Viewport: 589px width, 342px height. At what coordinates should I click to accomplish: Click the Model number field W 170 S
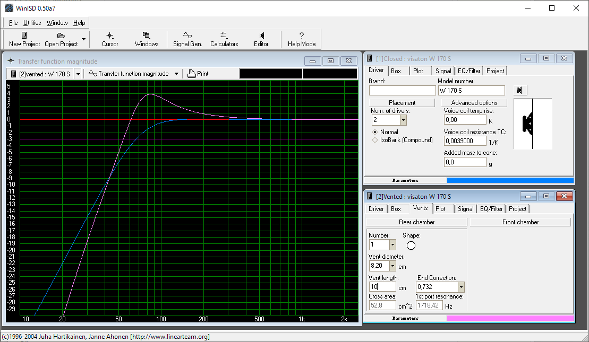point(472,90)
